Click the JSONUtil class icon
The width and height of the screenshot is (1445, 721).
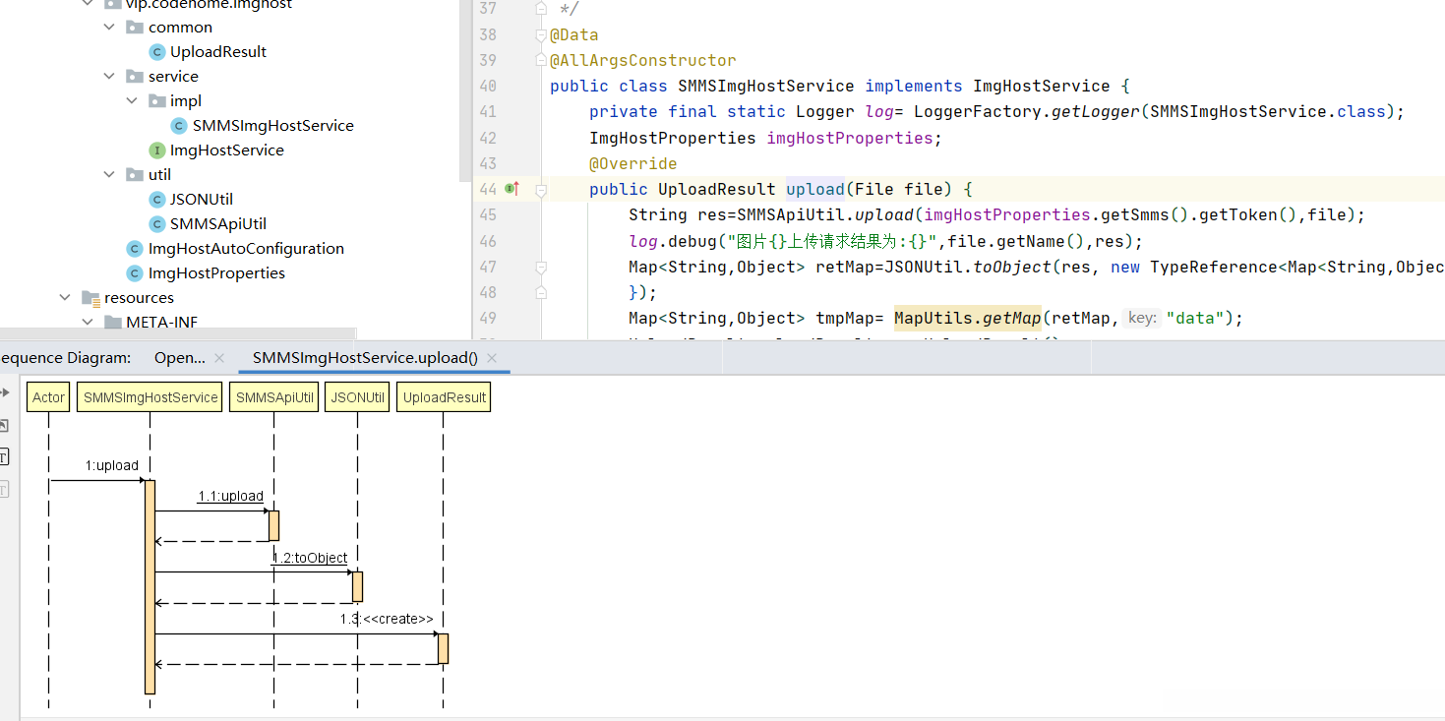point(156,200)
